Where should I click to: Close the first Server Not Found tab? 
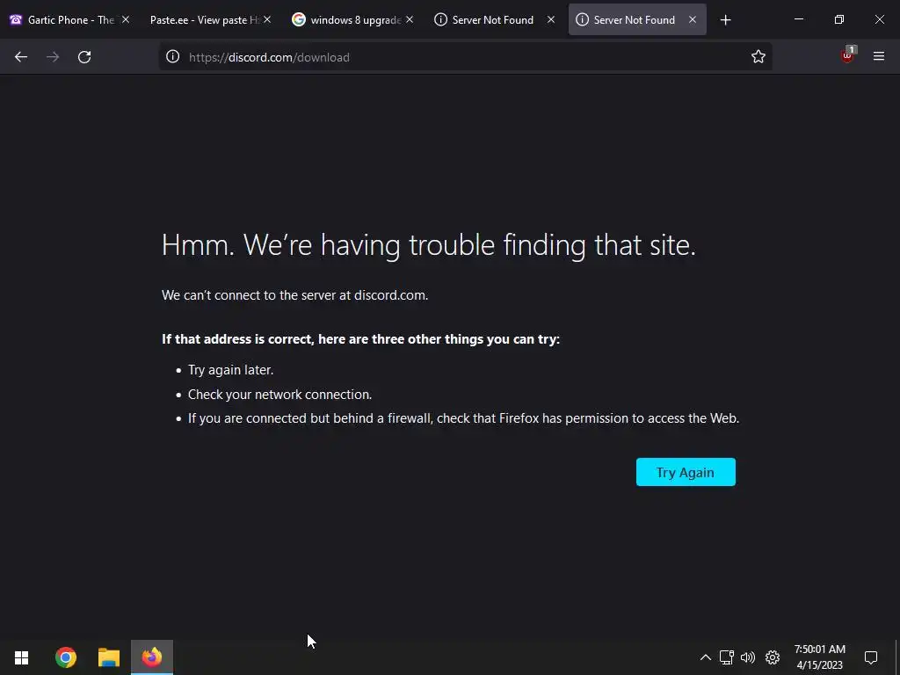(551, 19)
